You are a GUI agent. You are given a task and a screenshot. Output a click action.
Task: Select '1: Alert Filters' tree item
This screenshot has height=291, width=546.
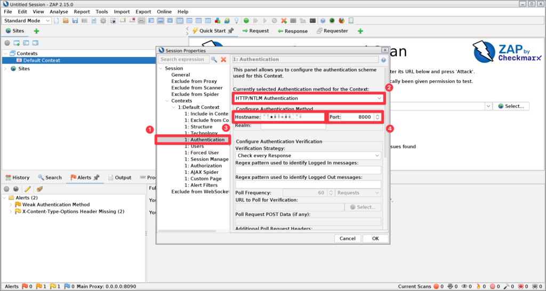pos(201,185)
